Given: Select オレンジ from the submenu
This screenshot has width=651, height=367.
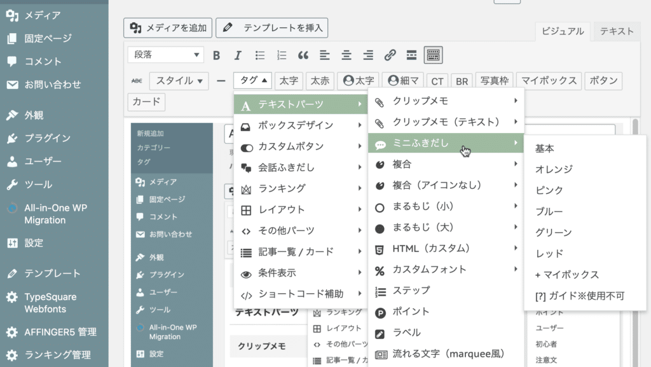Looking at the screenshot, I should (x=554, y=169).
